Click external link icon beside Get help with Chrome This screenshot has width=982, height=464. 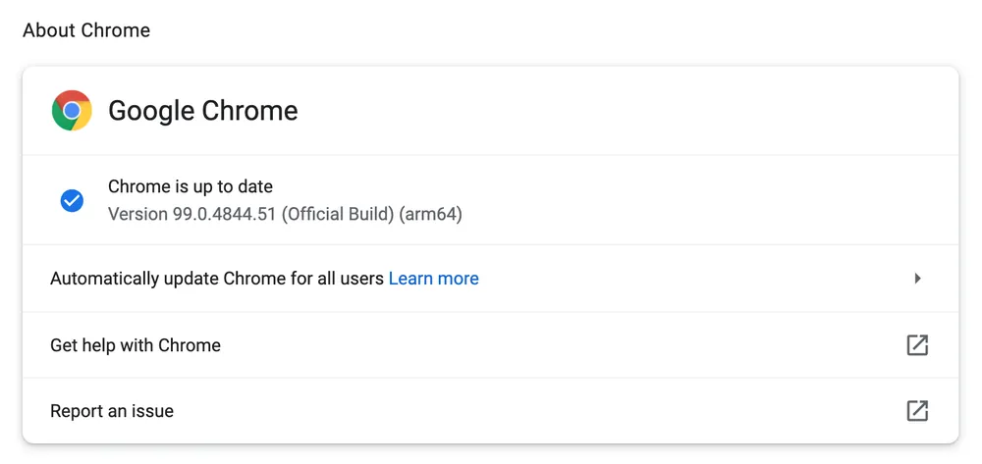[917, 345]
